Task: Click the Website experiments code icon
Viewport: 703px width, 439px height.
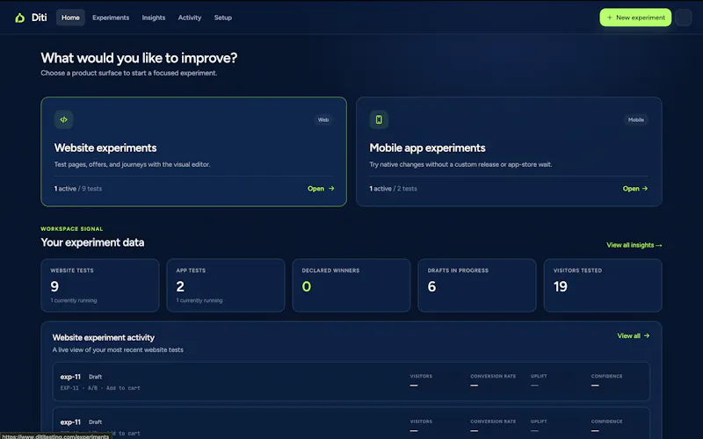Action: click(63, 119)
